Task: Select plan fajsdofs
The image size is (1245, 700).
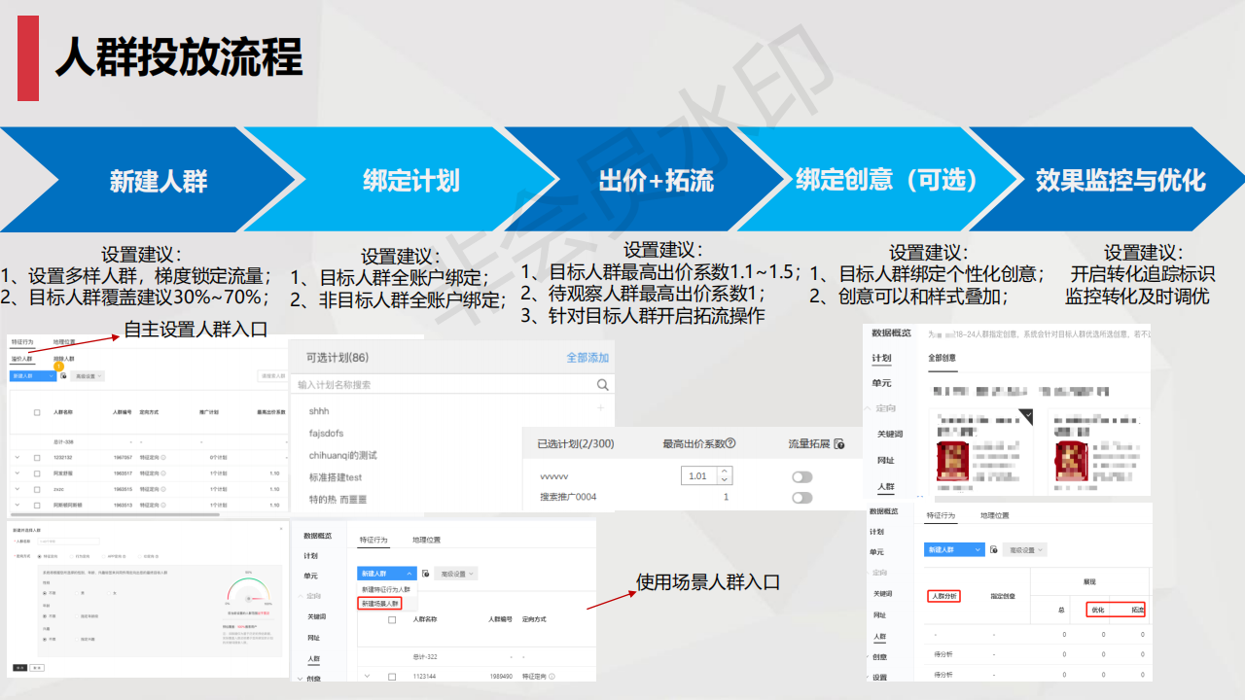Action: (x=326, y=433)
